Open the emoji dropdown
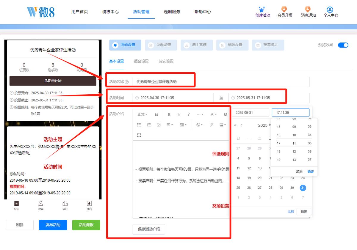The width and height of the screenshot is (357, 250). click(199, 125)
